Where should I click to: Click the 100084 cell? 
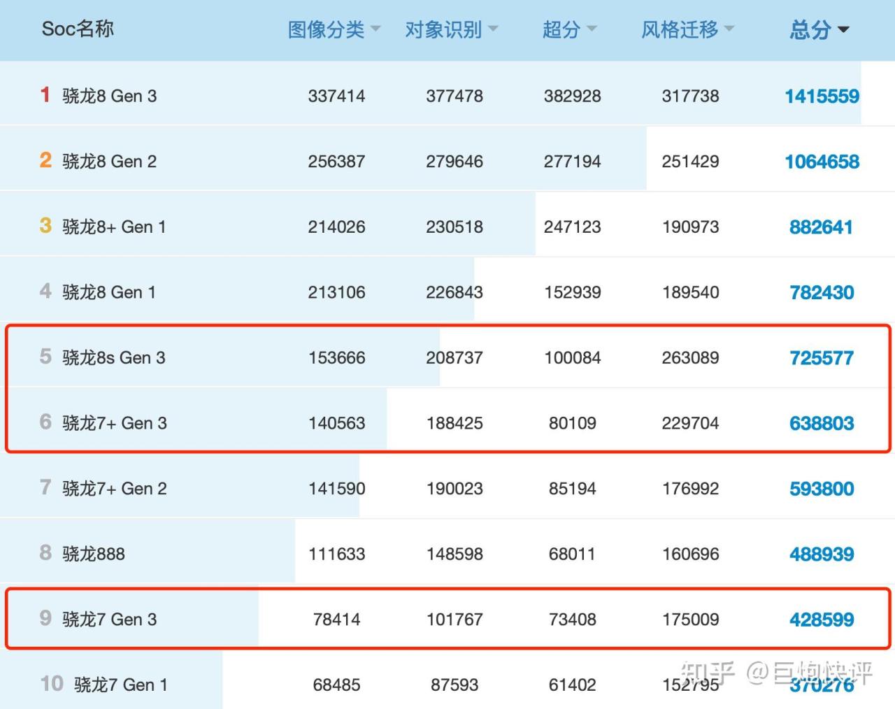pyautogui.click(x=573, y=357)
